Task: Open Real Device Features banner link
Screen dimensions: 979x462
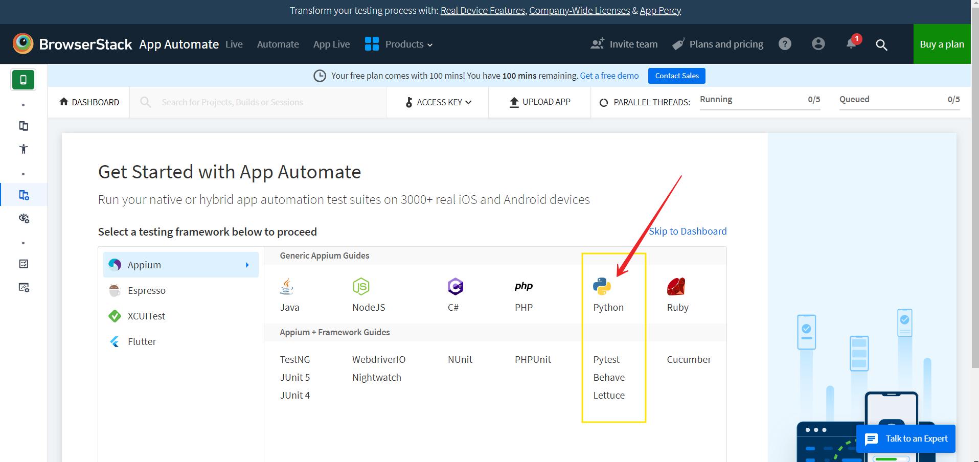Action: [483, 10]
